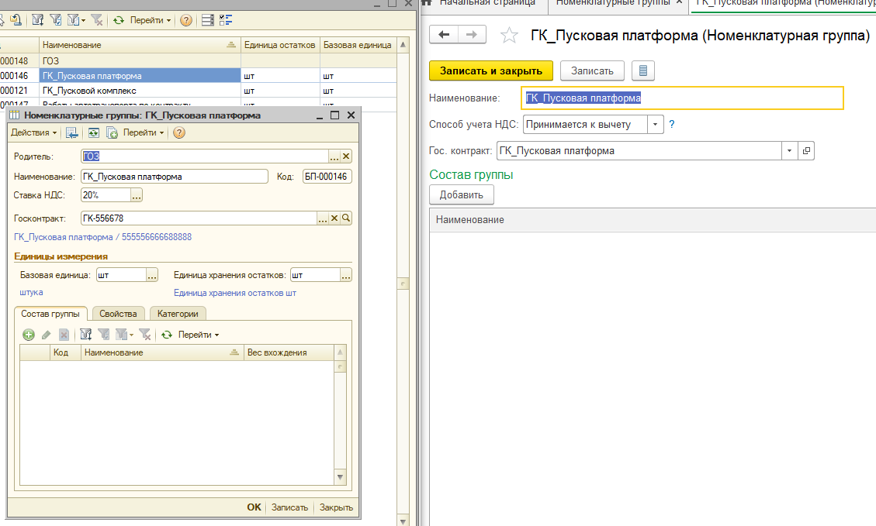The height and width of the screenshot is (526, 876).
Task: Click the pencil edit icon in Состав группы toolbar
Action: (x=47, y=335)
